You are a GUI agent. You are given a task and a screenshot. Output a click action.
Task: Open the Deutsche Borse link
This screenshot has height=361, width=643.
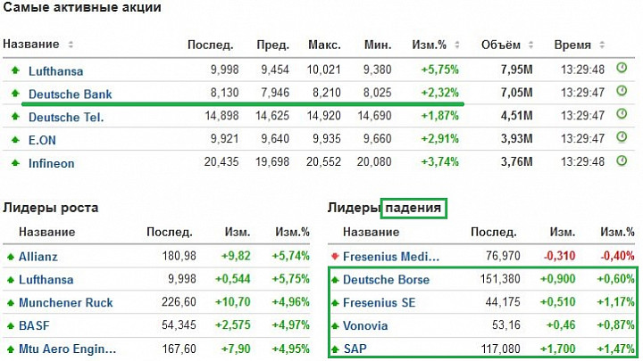click(386, 280)
